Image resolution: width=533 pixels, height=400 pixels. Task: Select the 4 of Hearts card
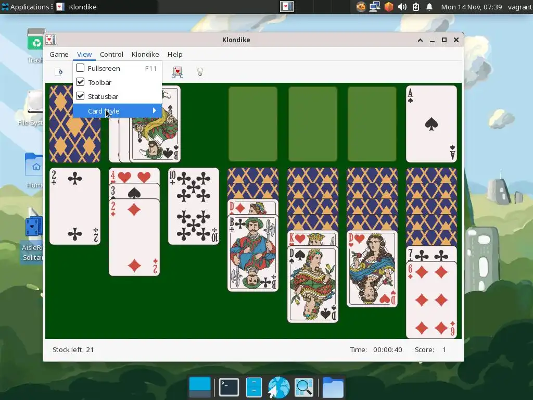tap(134, 176)
